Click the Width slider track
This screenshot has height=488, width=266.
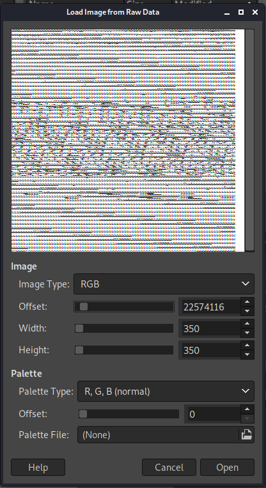124,328
